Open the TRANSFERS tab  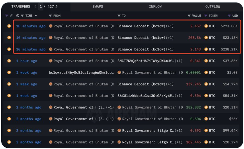click(21, 7)
